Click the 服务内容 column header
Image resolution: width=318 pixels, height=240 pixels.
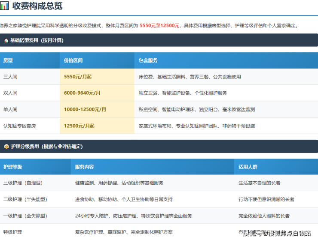(84, 167)
